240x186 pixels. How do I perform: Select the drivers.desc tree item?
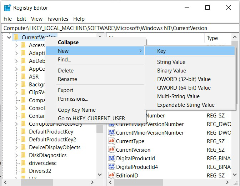(x=42, y=163)
